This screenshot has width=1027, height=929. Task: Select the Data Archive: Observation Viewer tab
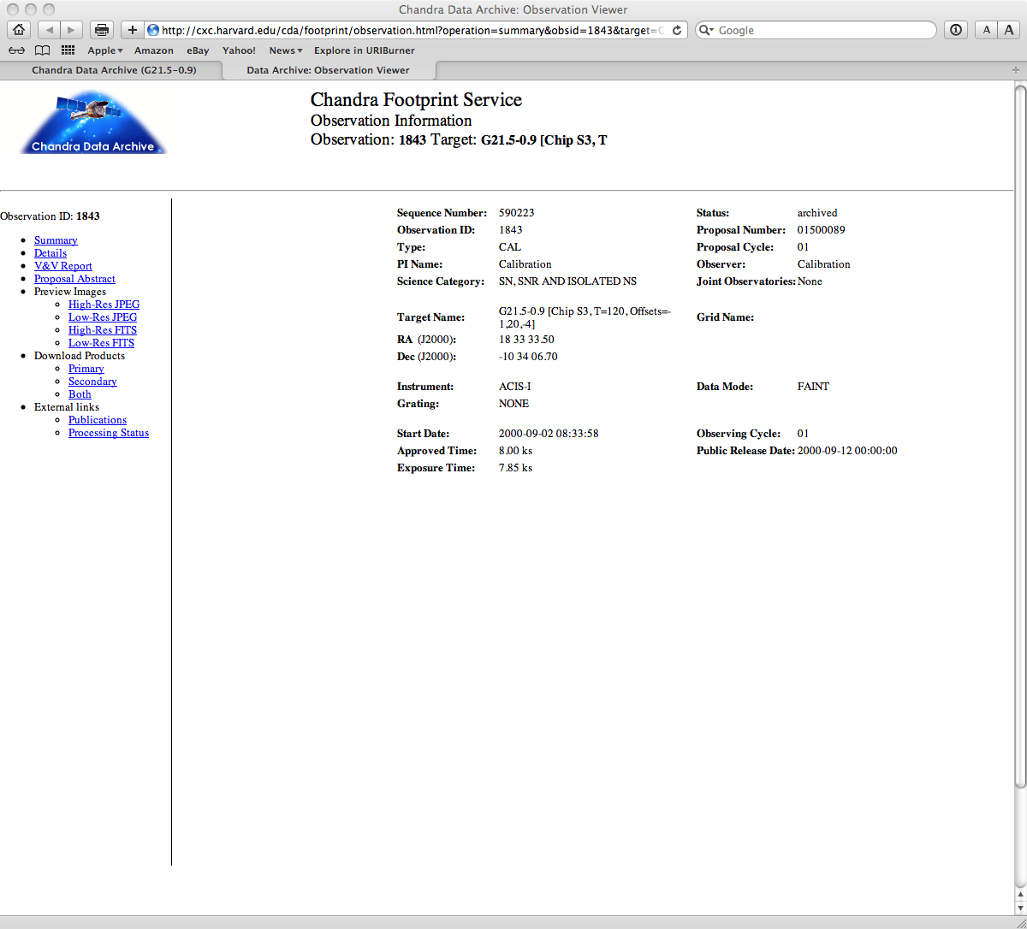tap(328, 70)
